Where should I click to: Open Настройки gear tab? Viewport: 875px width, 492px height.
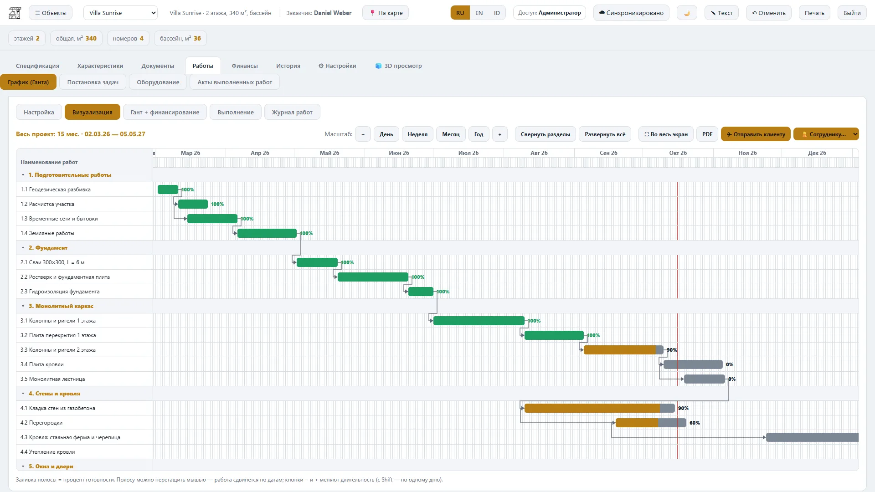click(x=337, y=66)
